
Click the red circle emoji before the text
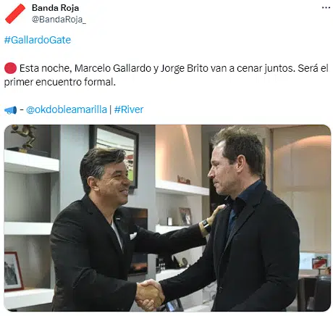click(x=10, y=68)
